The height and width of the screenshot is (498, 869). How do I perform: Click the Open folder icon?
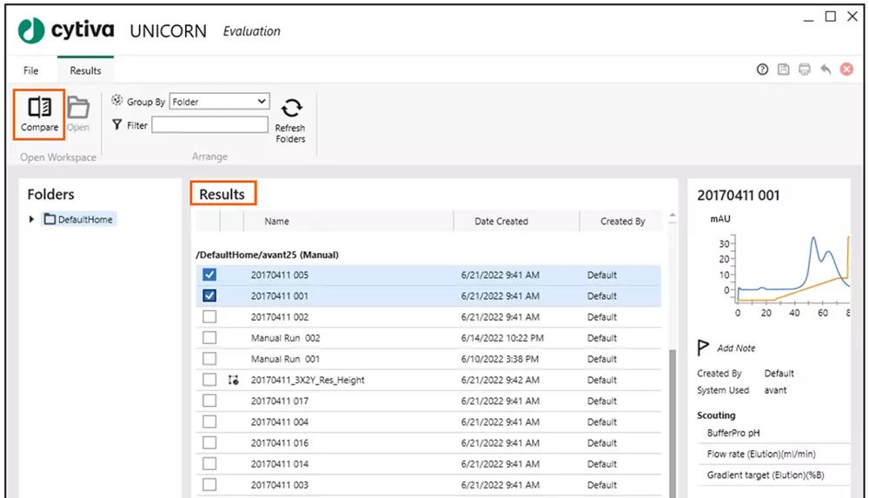(x=78, y=108)
